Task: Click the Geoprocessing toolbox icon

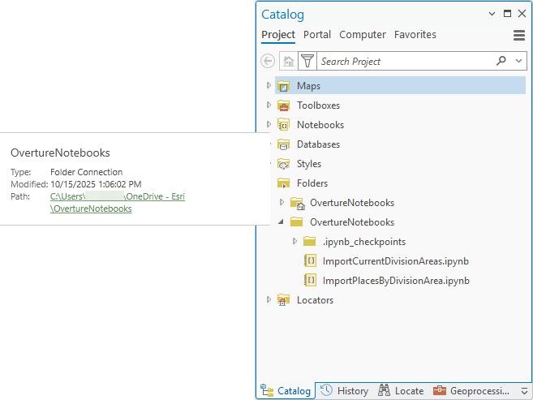Action: coord(440,390)
